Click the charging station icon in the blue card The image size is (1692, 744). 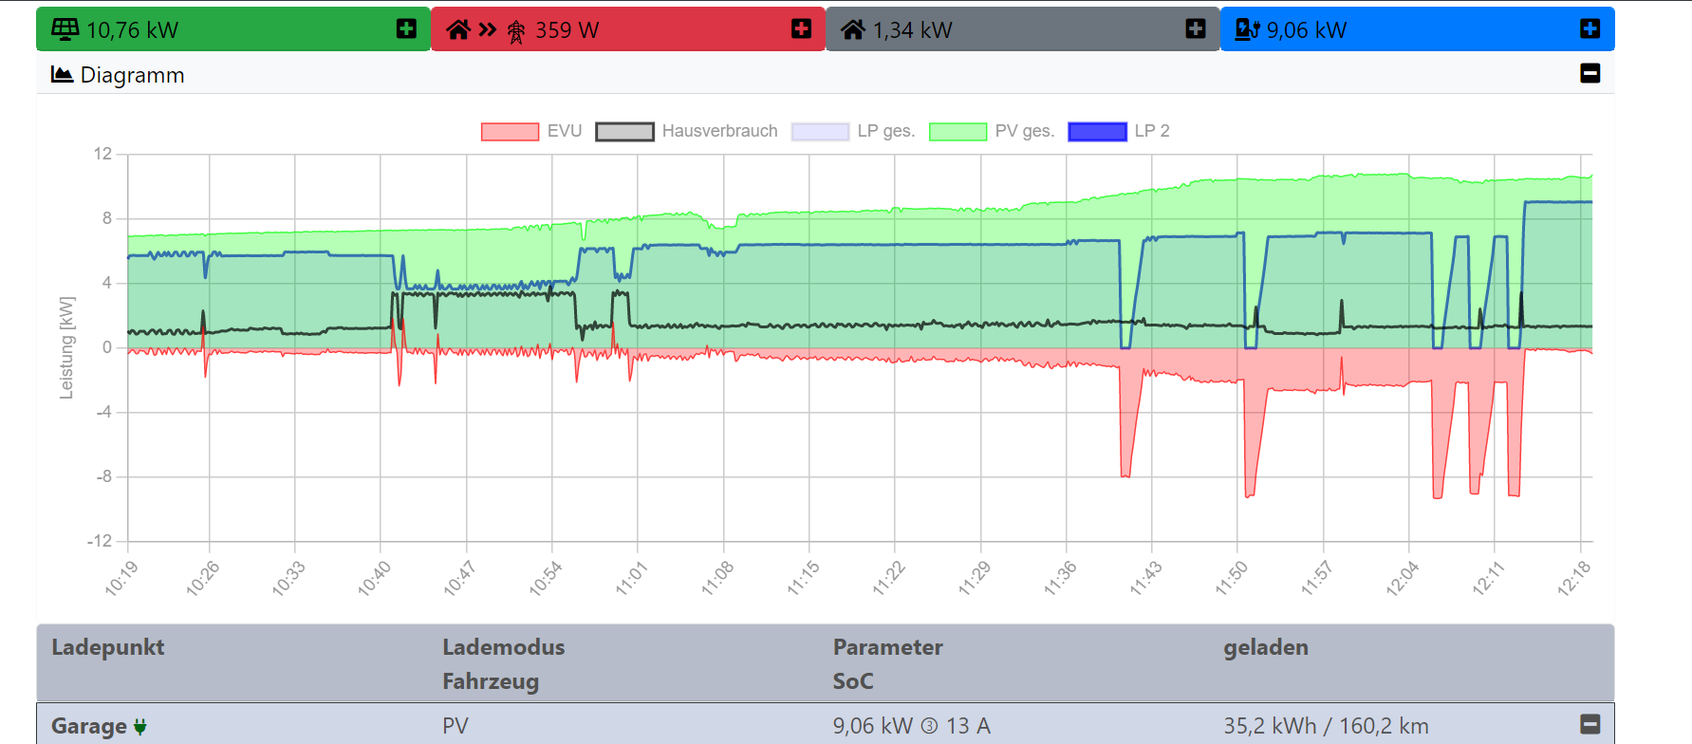(x=1247, y=29)
